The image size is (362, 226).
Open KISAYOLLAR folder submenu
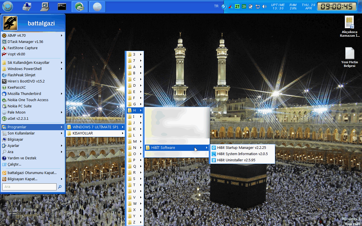tap(96, 133)
